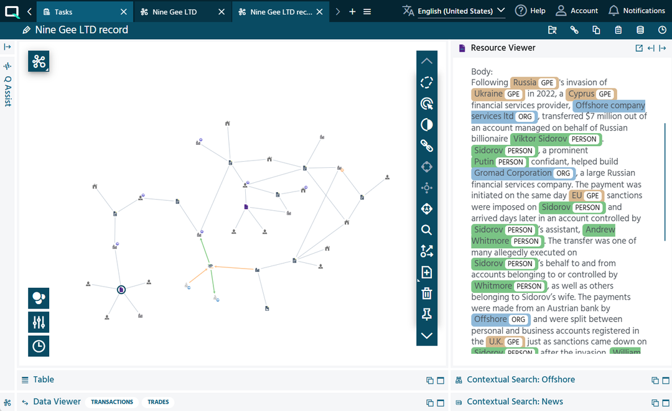Open record history from the top toolbar clock icon
This screenshot has width=672, height=411.
click(661, 29)
